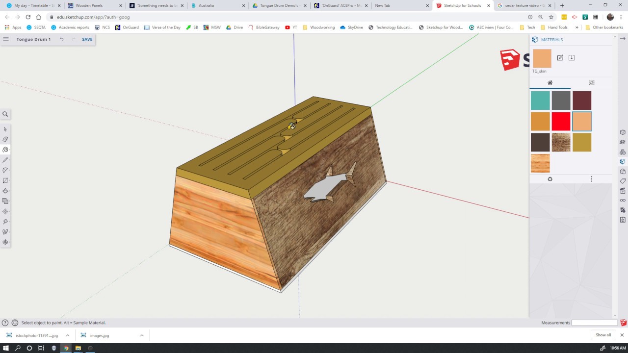
Task: Save the Tongue Drum 1 model
Action: point(87,39)
